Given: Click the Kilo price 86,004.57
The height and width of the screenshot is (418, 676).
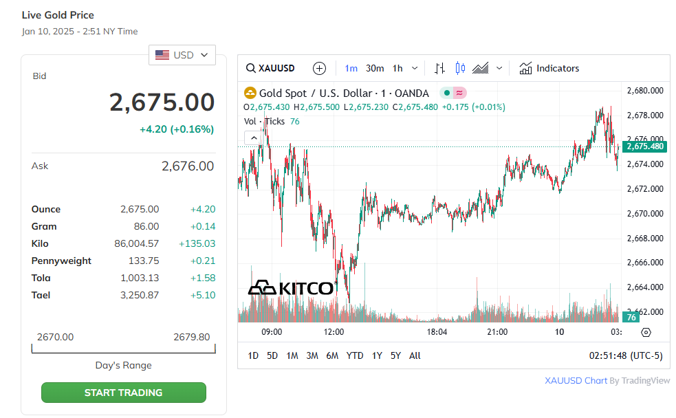Looking at the screenshot, I should click(x=137, y=243).
